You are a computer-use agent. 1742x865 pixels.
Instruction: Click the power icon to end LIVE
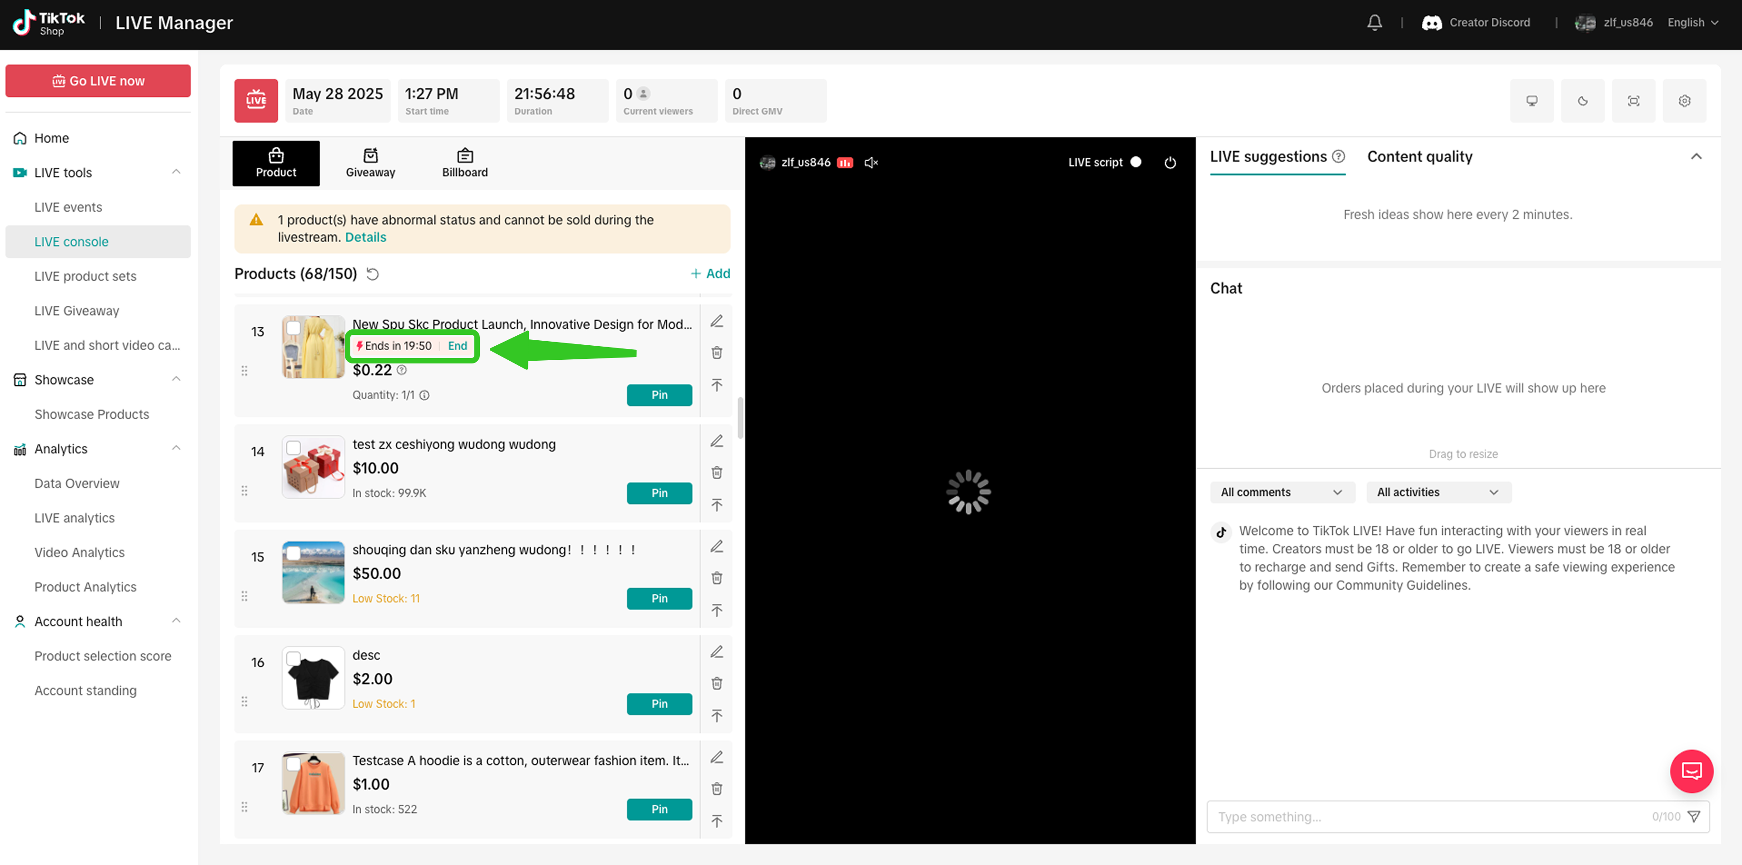1170,162
